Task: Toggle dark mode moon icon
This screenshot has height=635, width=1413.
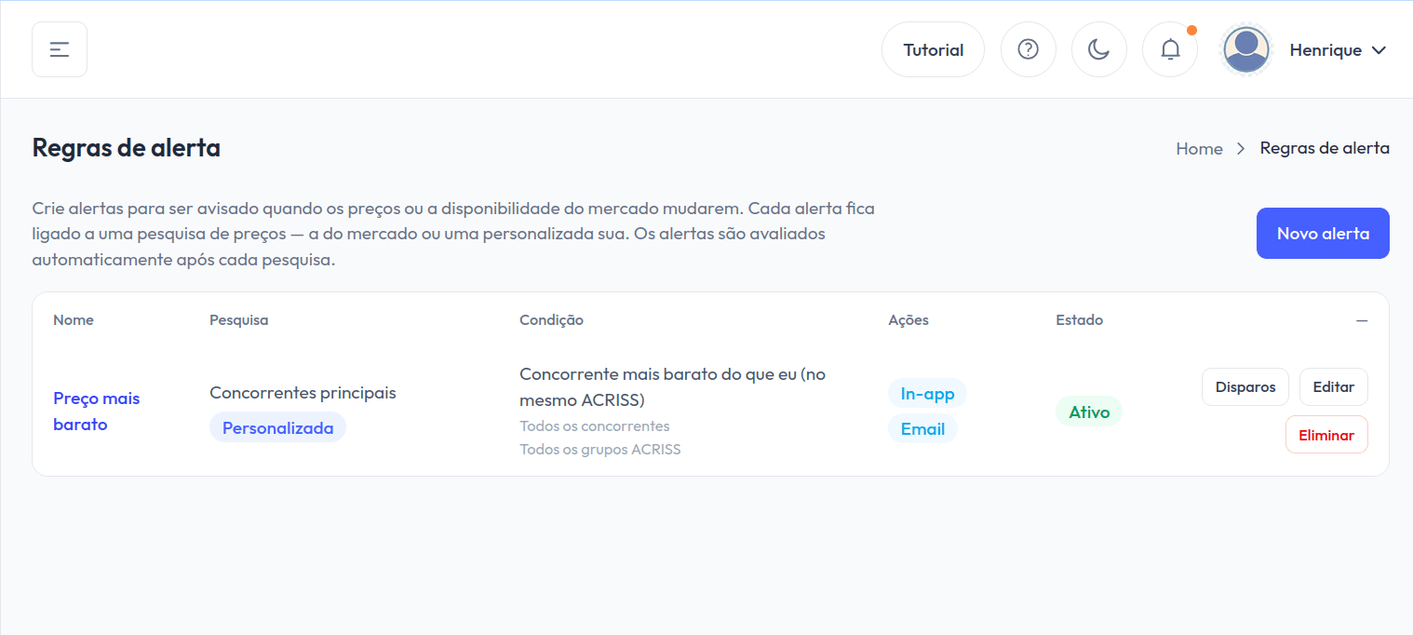Action: [x=1099, y=49]
